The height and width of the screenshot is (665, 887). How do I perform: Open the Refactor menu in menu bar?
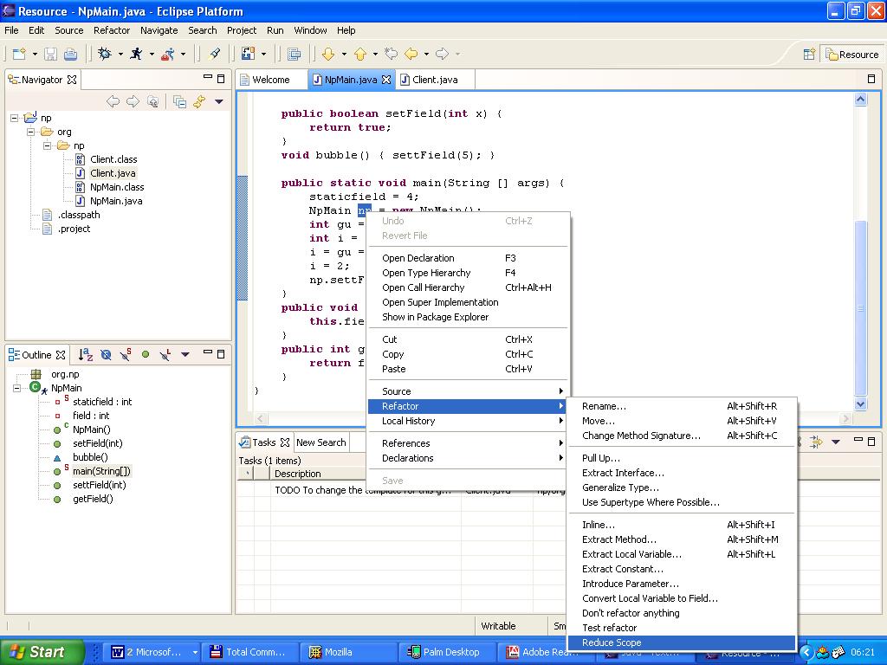pos(112,30)
